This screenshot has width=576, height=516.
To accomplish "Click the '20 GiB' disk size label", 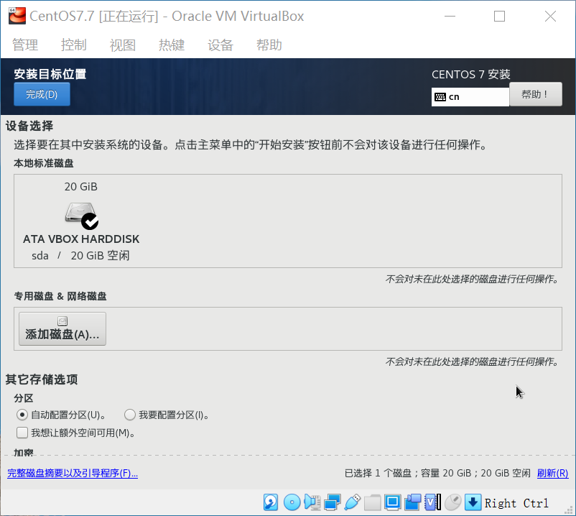I will pyautogui.click(x=81, y=187).
